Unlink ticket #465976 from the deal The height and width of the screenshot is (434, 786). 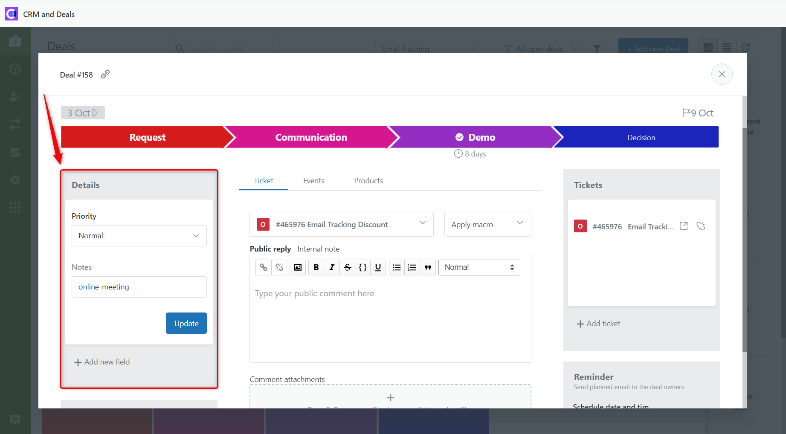pos(701,226)
